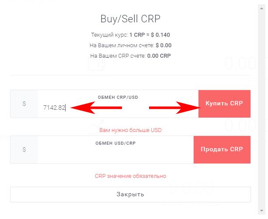Image resolution: width=268 pixels, height=219 pixels.
Task: Click the left-pointing red arrow
Action: pos(96,108)
